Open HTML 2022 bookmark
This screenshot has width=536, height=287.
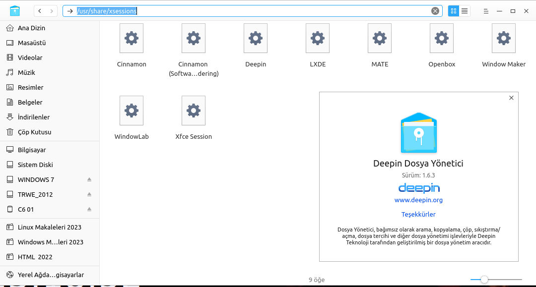pyautogui.click(x=50, y=257)
